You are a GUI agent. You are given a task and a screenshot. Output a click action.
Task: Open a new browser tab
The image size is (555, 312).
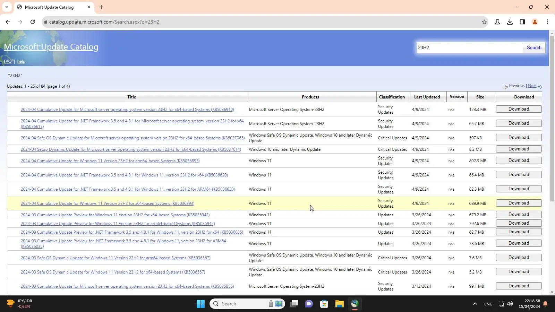point(101,7)
